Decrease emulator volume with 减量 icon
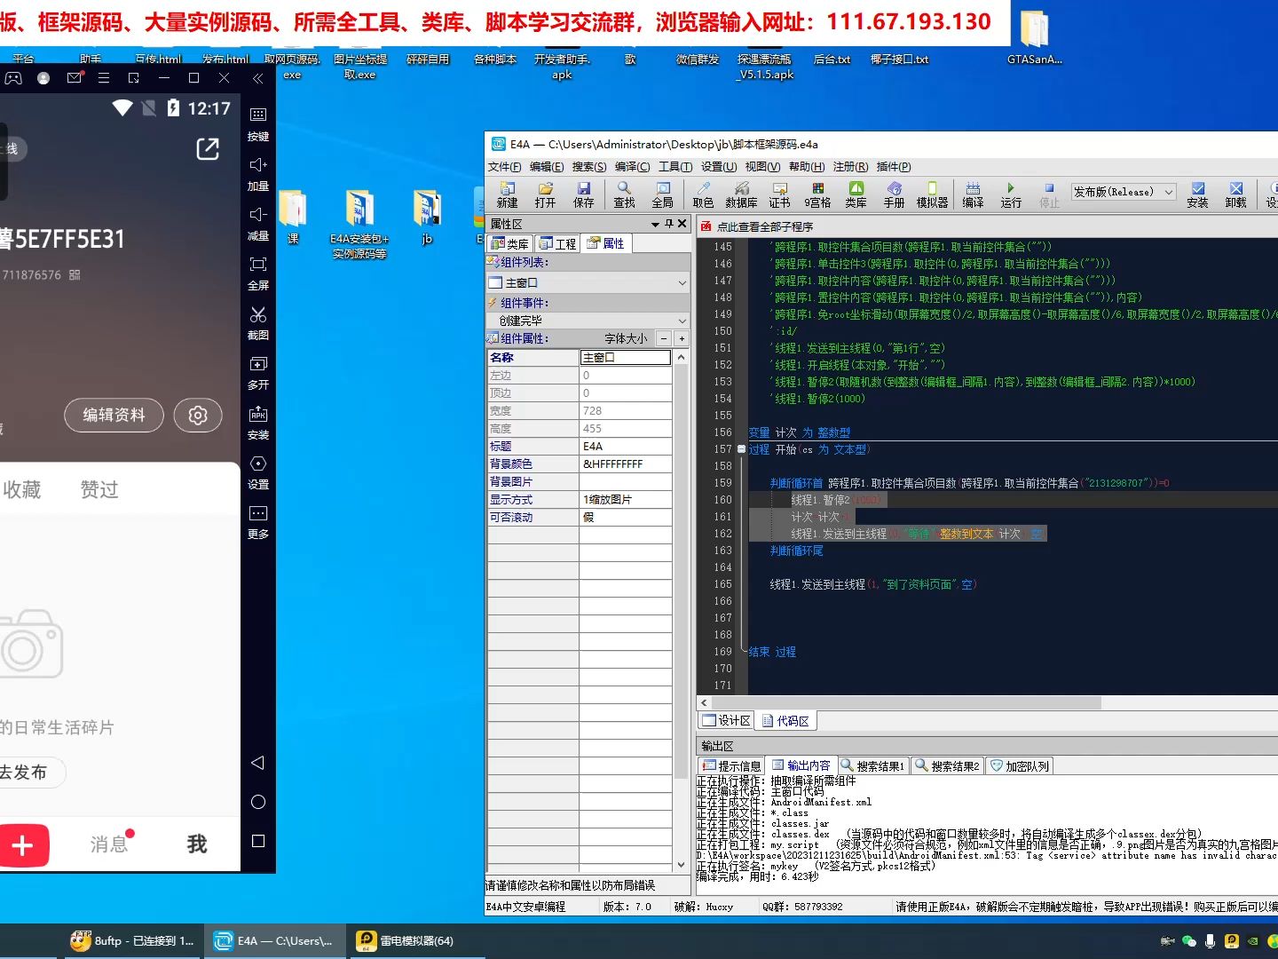This screenshot has width=1278, height=959. coord(258,222)
